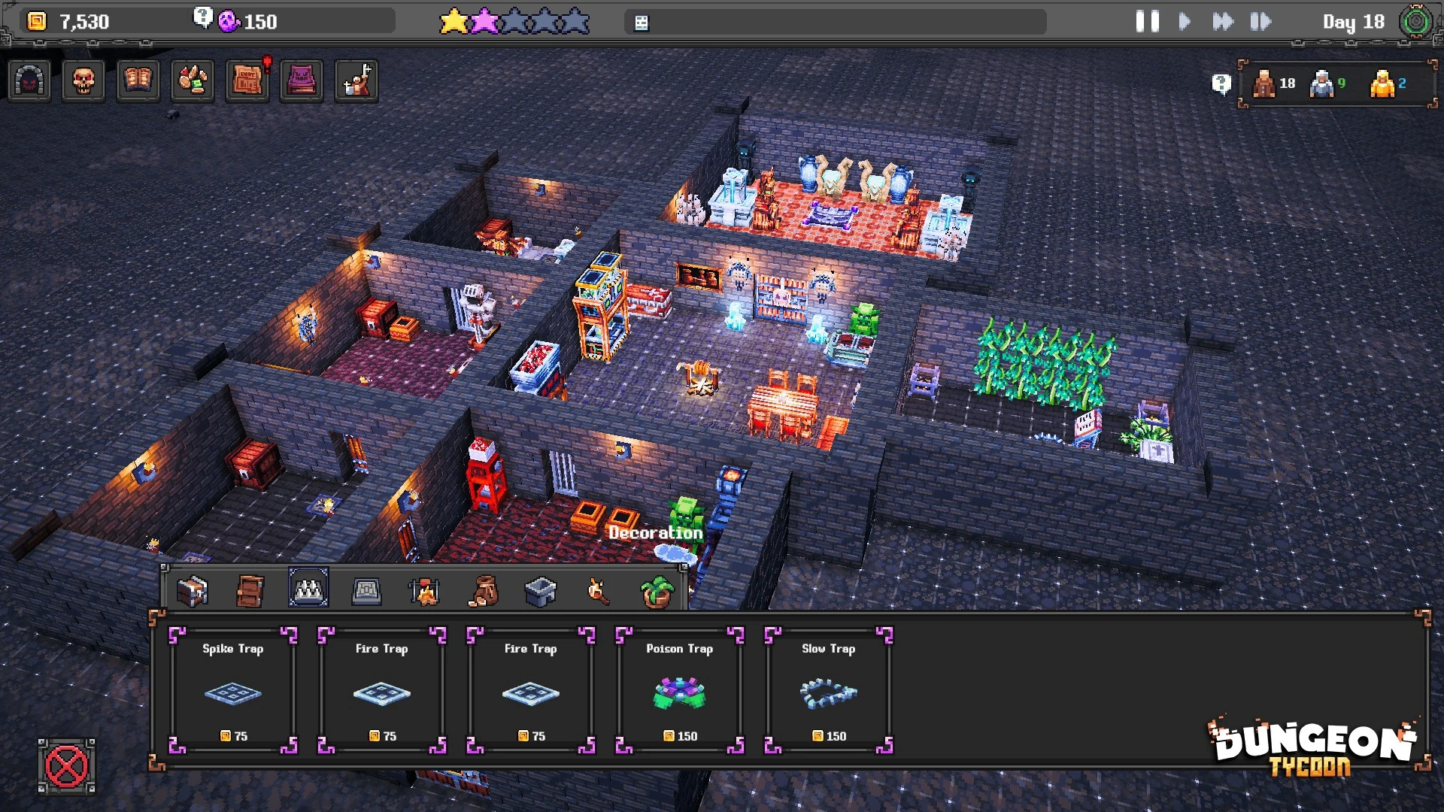This screenshot has height=812, width=1444.
Task: Set game to fast-forward speed
Action: [1223, 21]
